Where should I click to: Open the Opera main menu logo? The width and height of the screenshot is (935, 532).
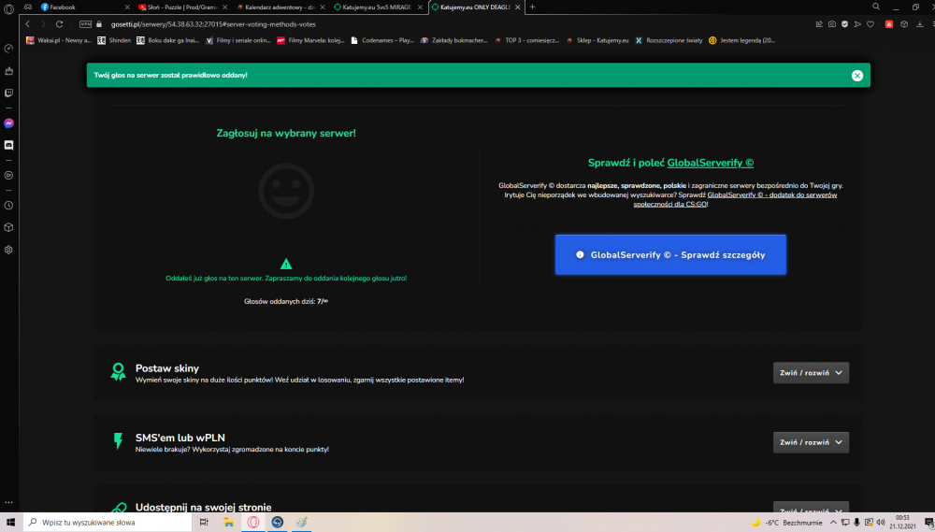pyautogui.click(x=8, y=9)
